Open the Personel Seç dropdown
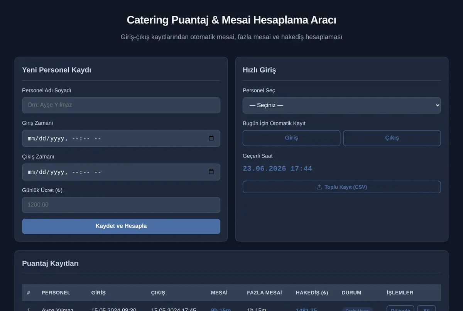 click(341, 105)
